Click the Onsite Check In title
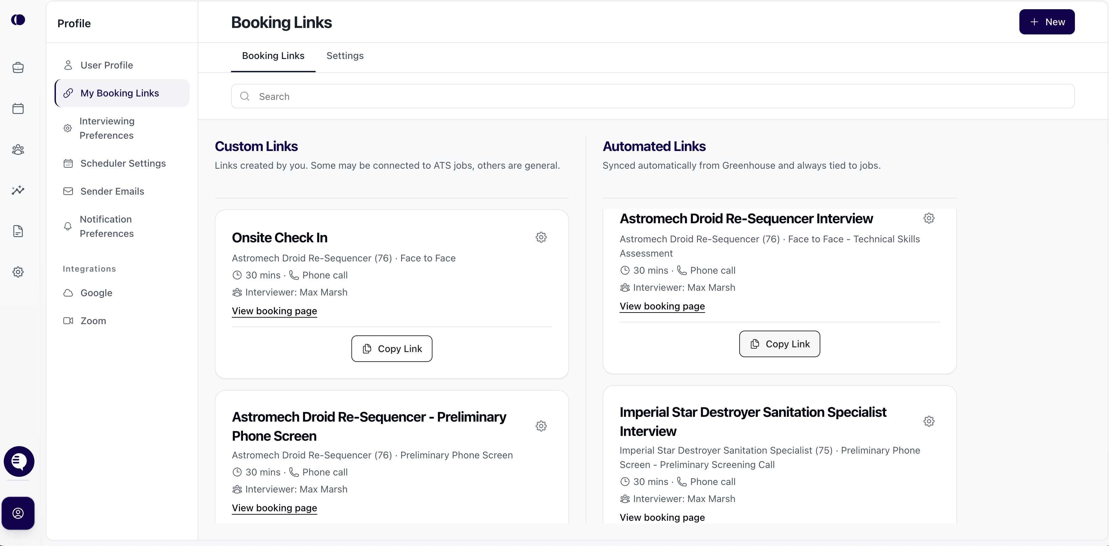This screenshot has width=1109, height=546. (x=279, y=238)
